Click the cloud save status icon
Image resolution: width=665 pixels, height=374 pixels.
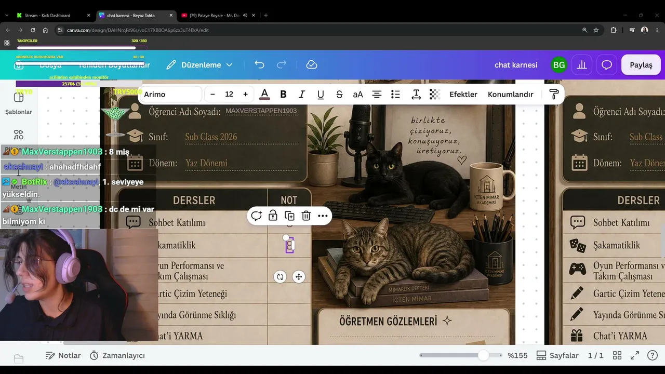pos(312,65)
